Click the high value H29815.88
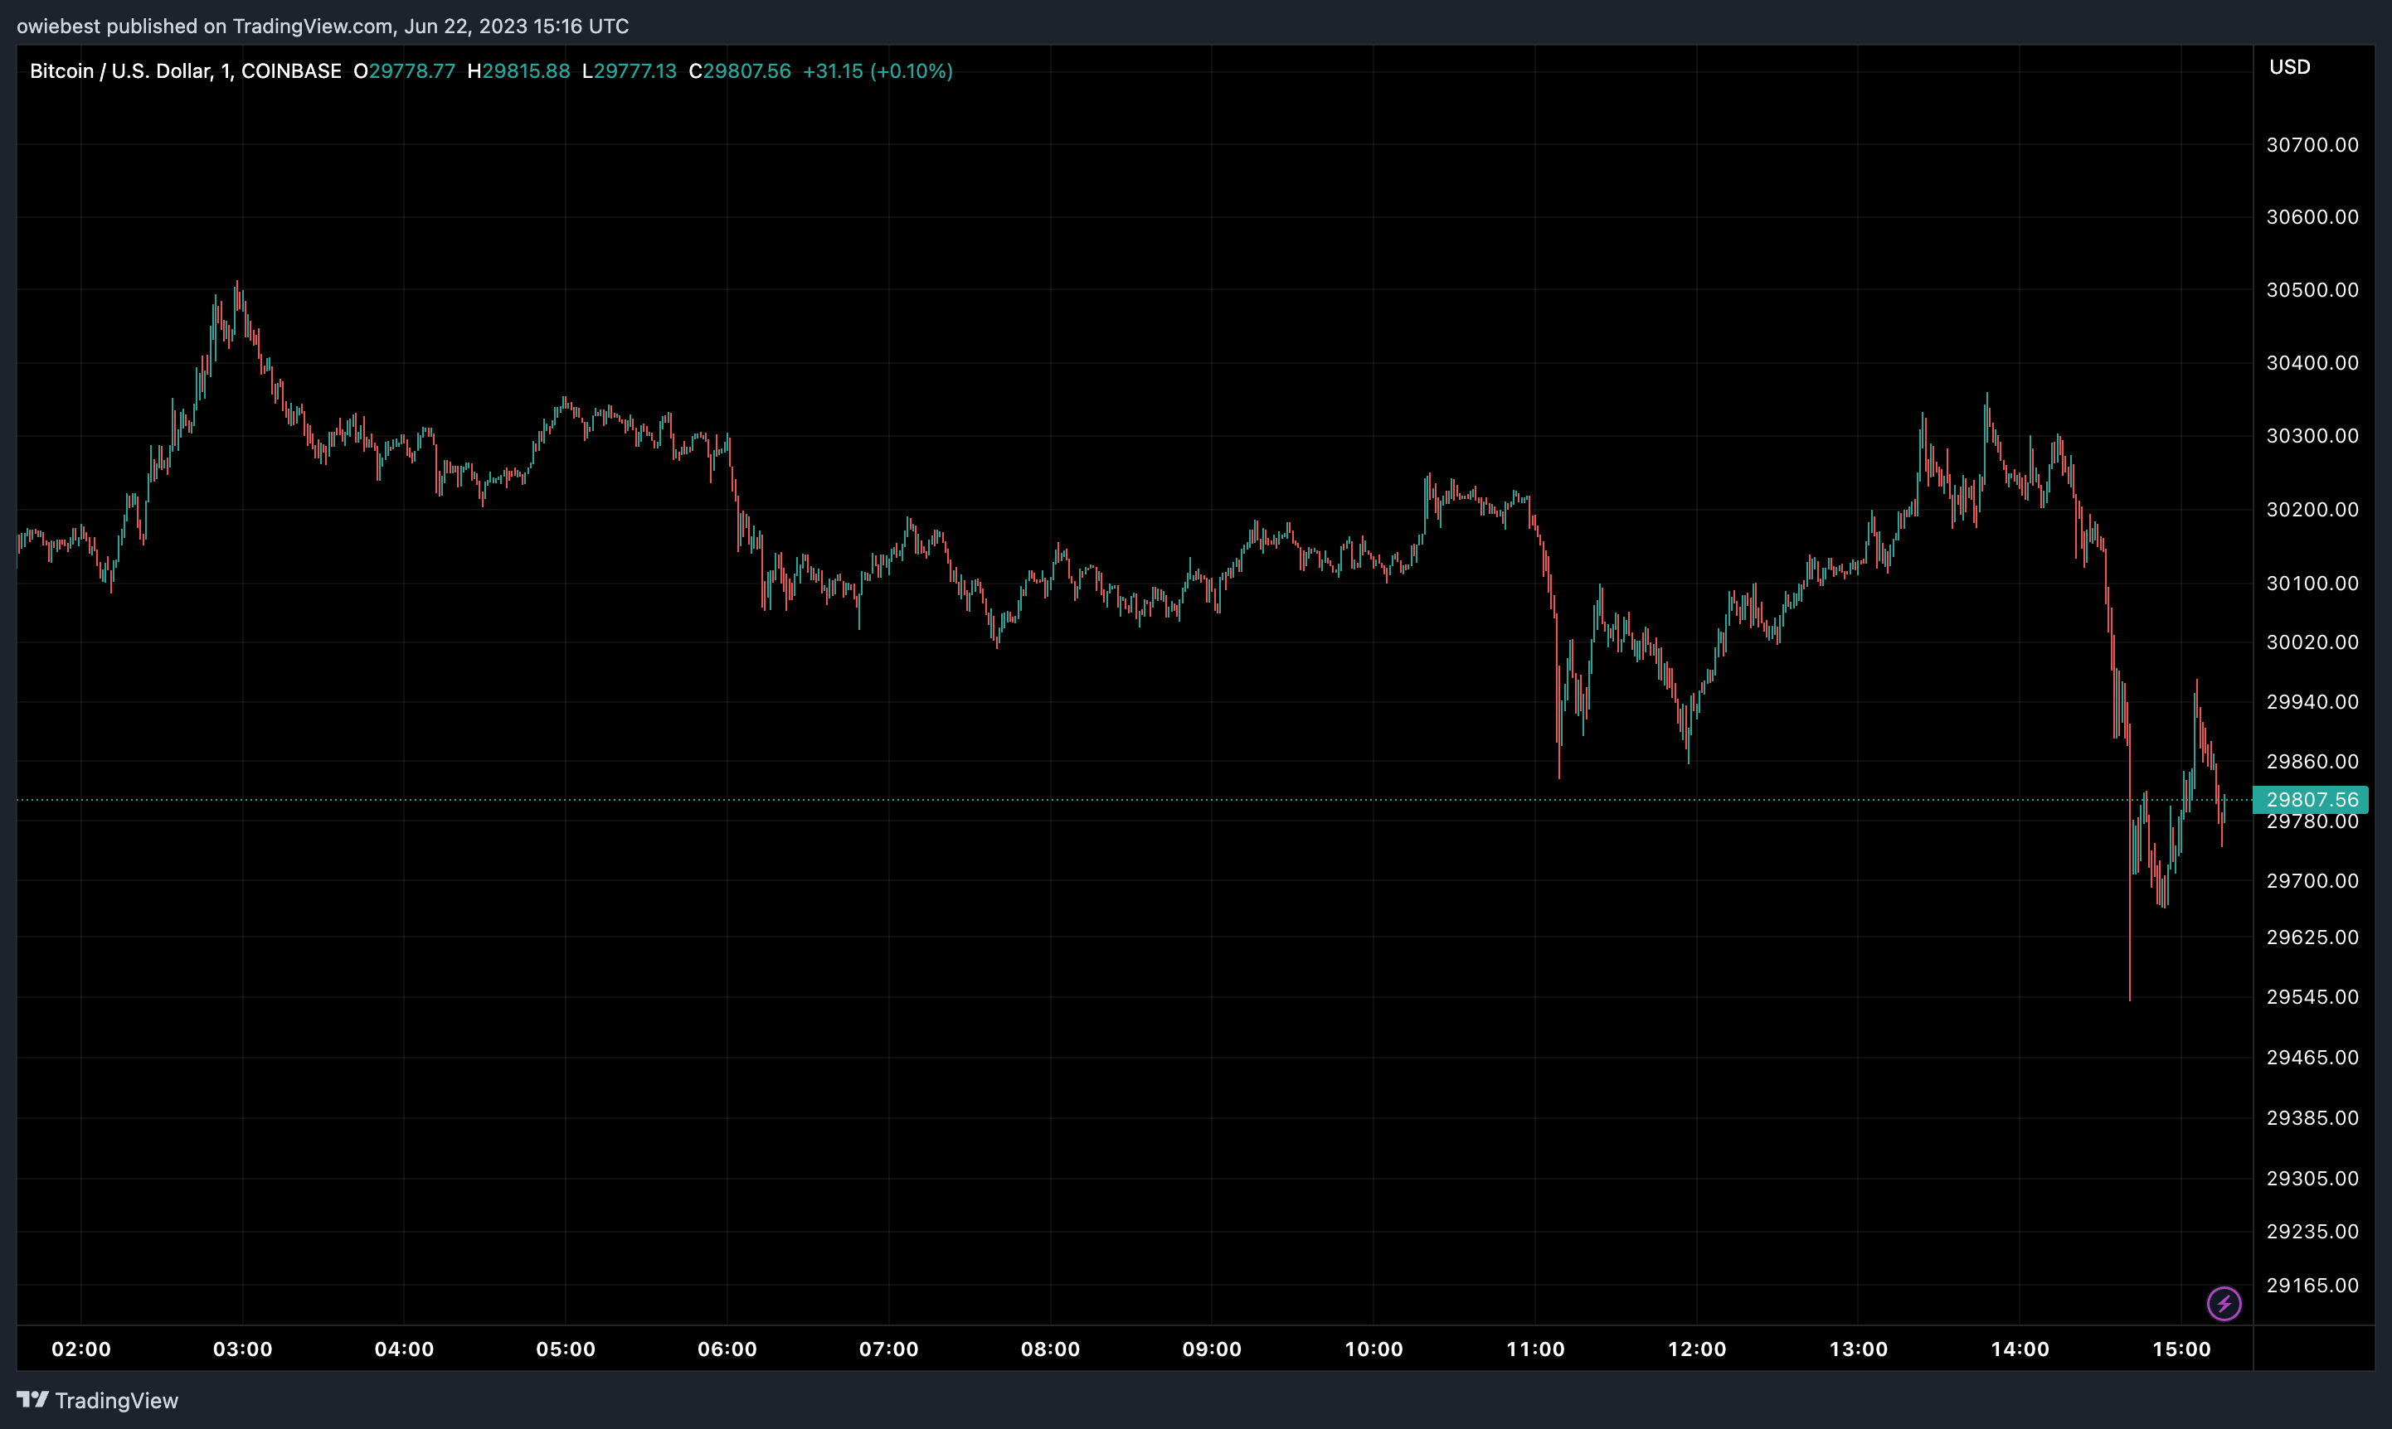This screenshot has width=2392, height=1429. (x=518, y=71)
